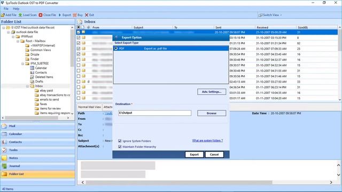Select the Calendar pane icon
The image size is (342, 192).
point(4,134)
